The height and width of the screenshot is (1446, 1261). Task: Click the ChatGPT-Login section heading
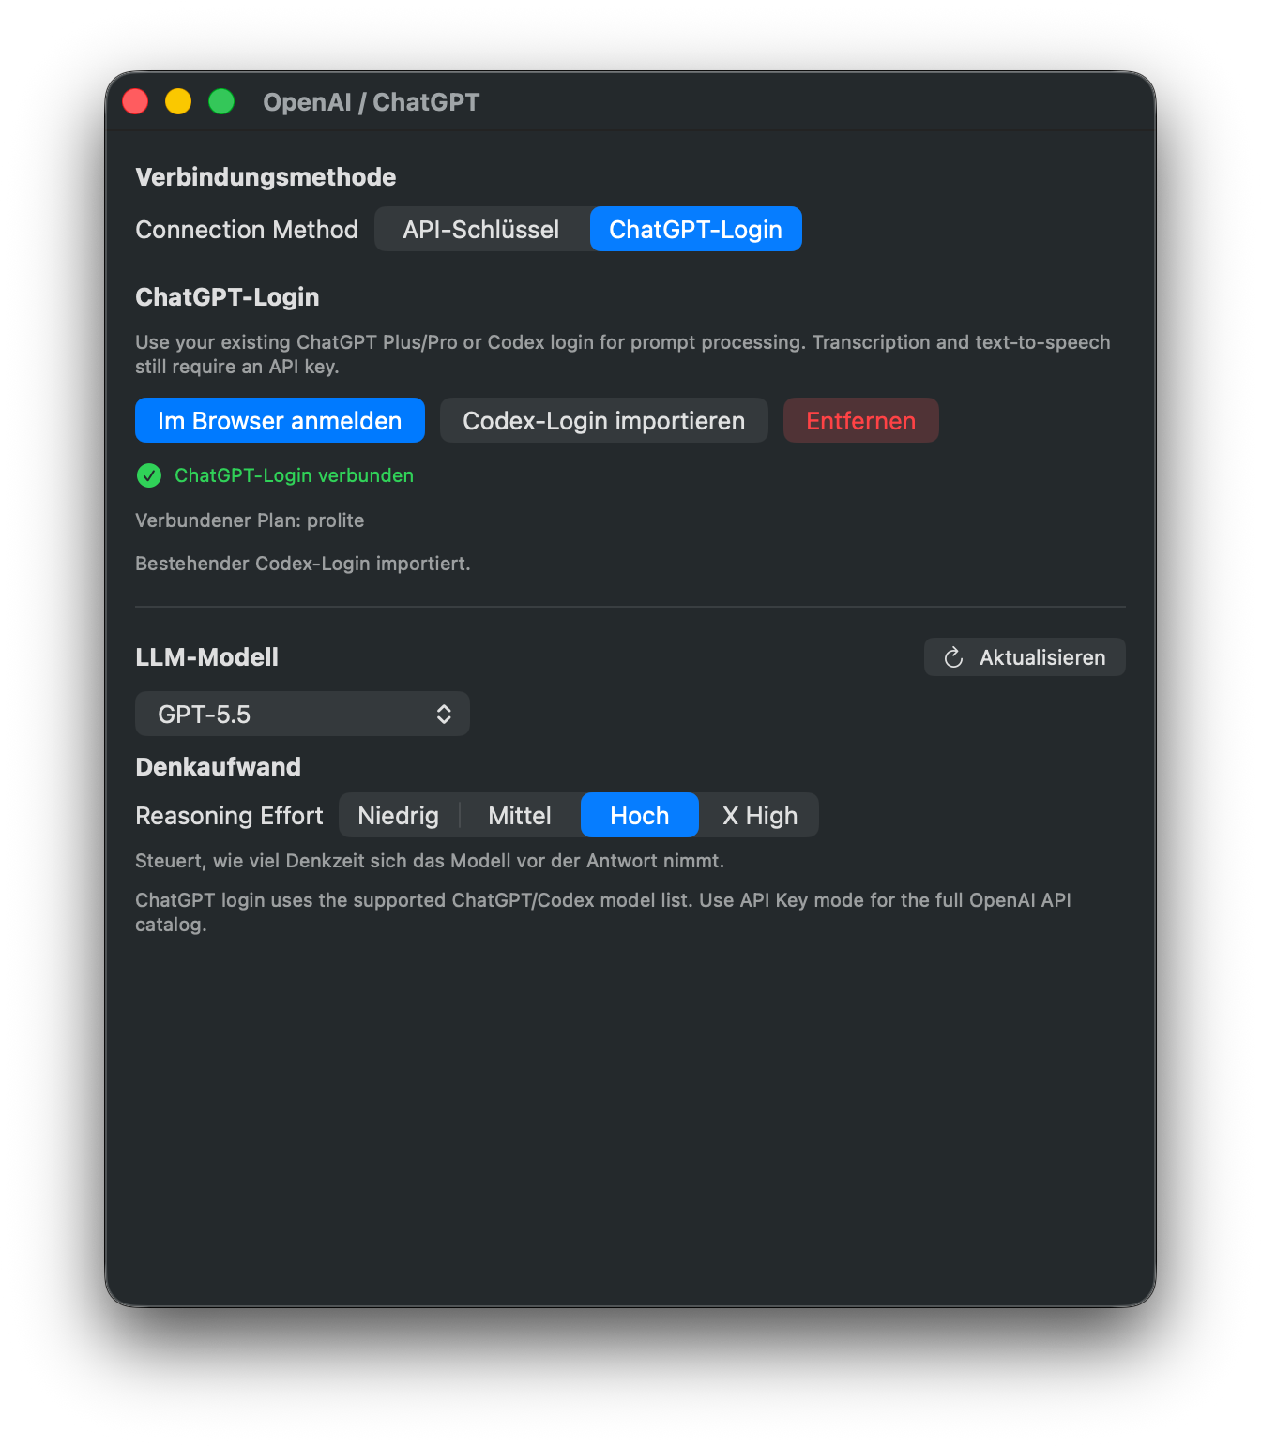tap(227, 297)
